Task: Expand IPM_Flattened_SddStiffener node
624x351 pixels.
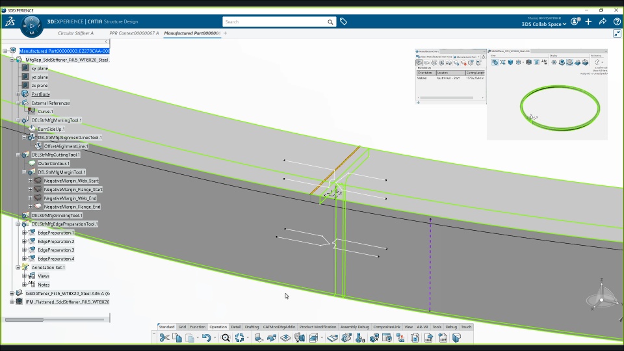Action: pyautogui.click(x=12, y=302)
